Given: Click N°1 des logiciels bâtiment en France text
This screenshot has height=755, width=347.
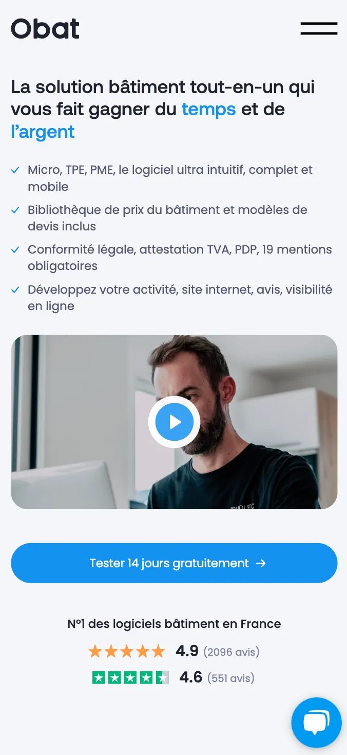Looking at the screenshot, I should coord(174,624).
